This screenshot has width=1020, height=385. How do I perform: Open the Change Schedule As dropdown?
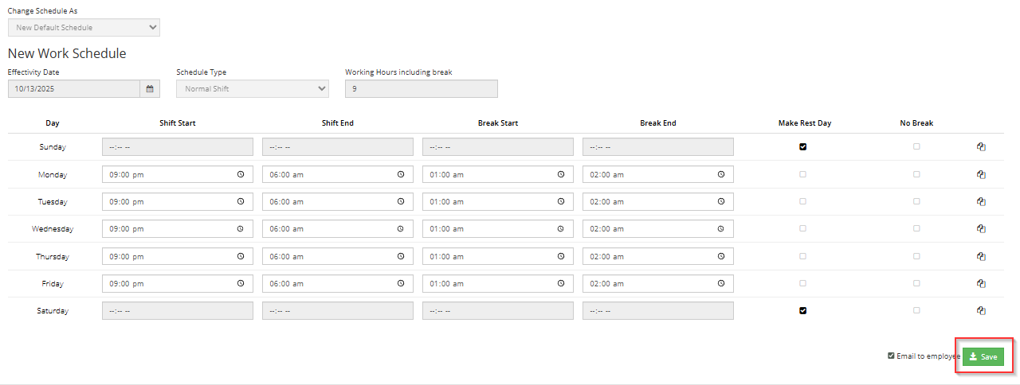point(84,28)
